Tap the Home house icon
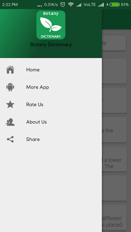This screenshot has height=232, width=131. 10,70
